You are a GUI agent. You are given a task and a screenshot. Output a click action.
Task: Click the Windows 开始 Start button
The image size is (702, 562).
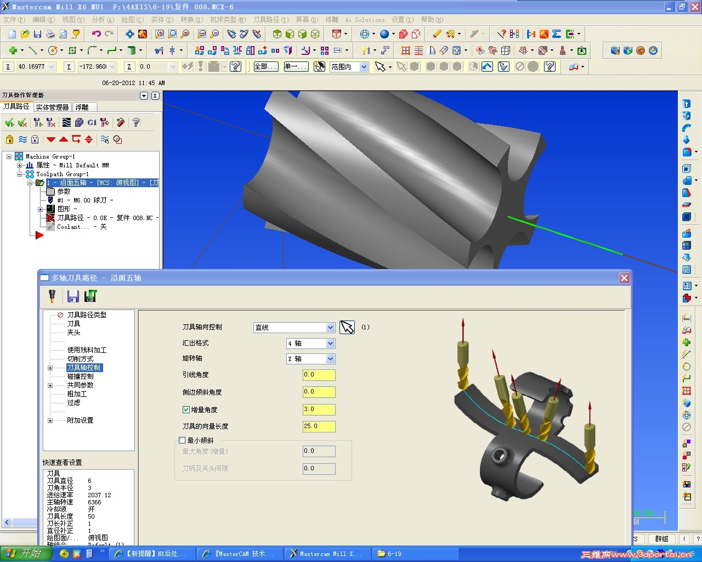point(25,554)
